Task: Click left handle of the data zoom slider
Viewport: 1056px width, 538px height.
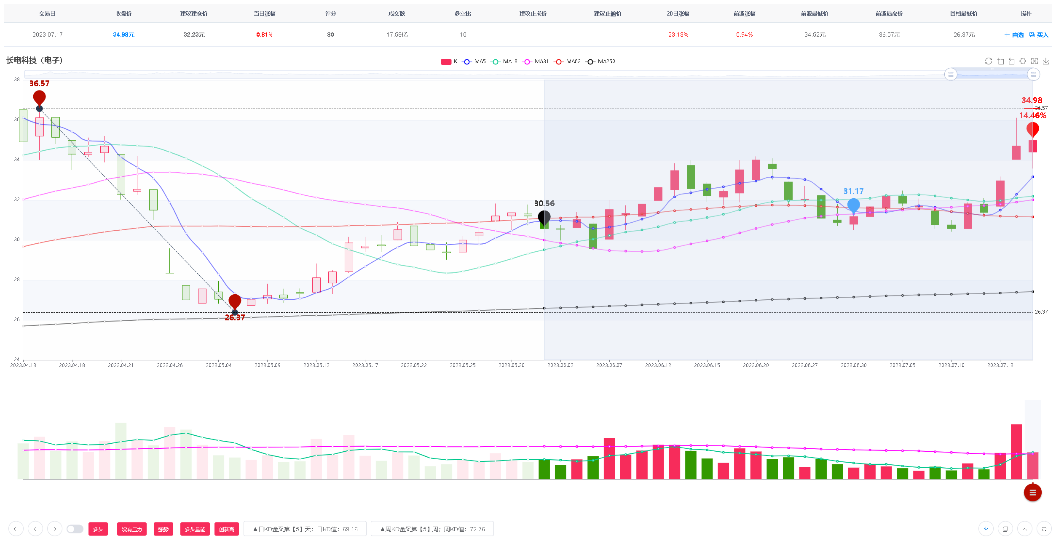Action: pos(951,74)
